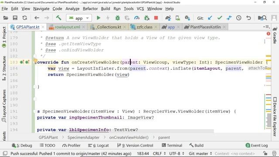
Task: Show hidden tabs list dropdown
Action: point(266,27)
